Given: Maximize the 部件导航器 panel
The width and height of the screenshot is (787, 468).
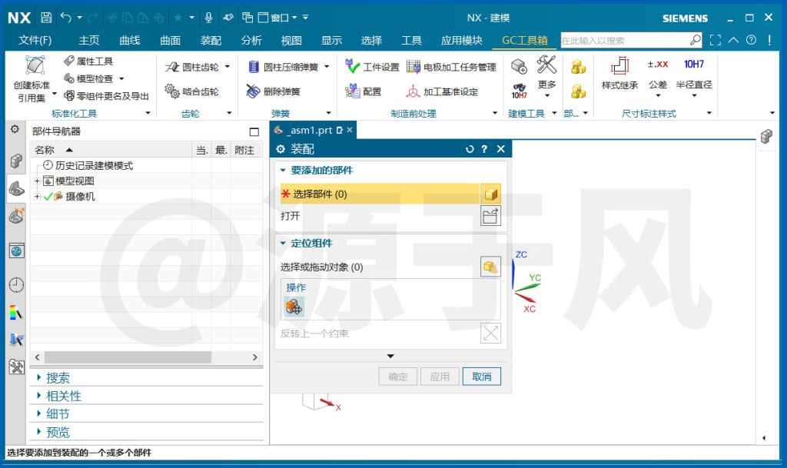Looking at the screenshot, I should tap(254, 132).
